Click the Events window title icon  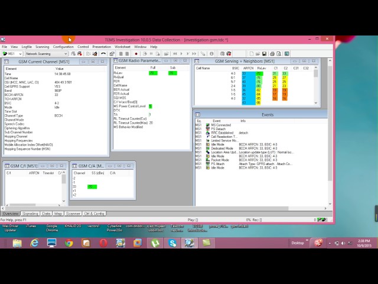(198, 114)
